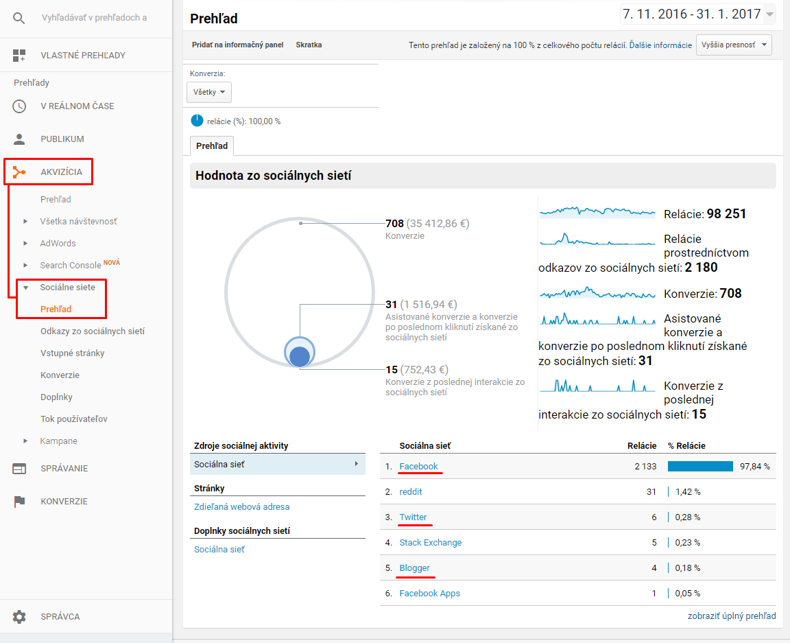Click zobraziť úplný prehľad link
This screenshot has height=643, width=790.
coord(732,616)
